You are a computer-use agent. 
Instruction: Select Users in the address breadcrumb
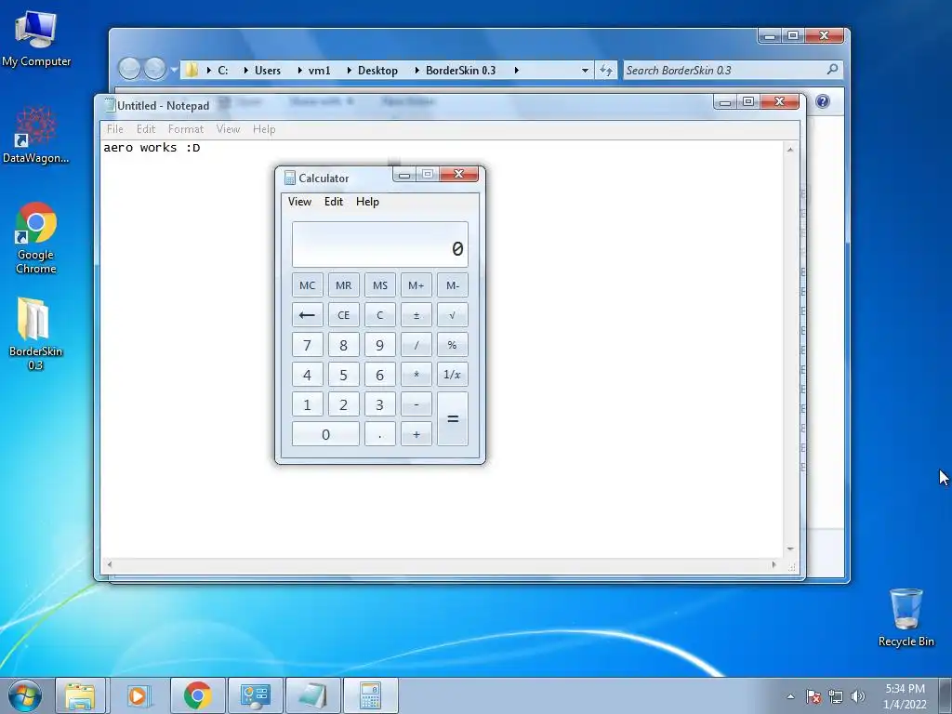(x=268, y=71)
